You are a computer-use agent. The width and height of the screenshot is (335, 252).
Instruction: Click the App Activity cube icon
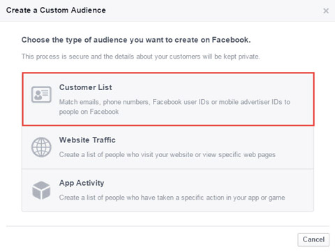pos(41,191)
